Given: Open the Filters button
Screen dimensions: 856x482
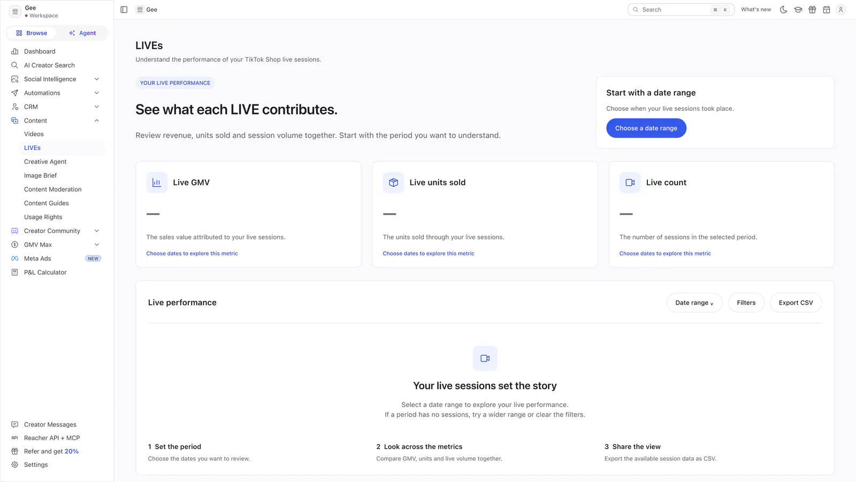Looking at the screenshot, I should (746, 303).
